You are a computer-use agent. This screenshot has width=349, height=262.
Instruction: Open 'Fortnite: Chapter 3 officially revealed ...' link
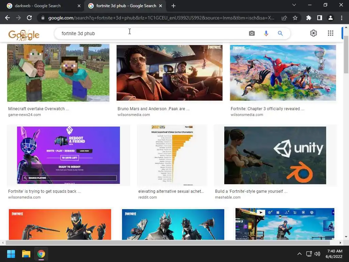point(267,109)
